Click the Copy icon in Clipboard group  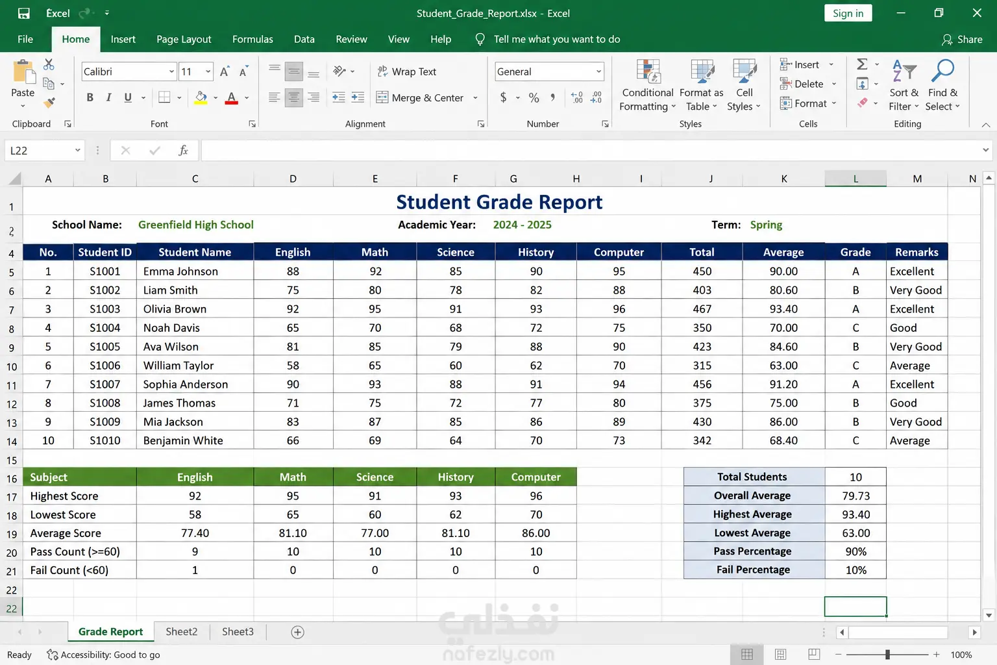point(48,83)
